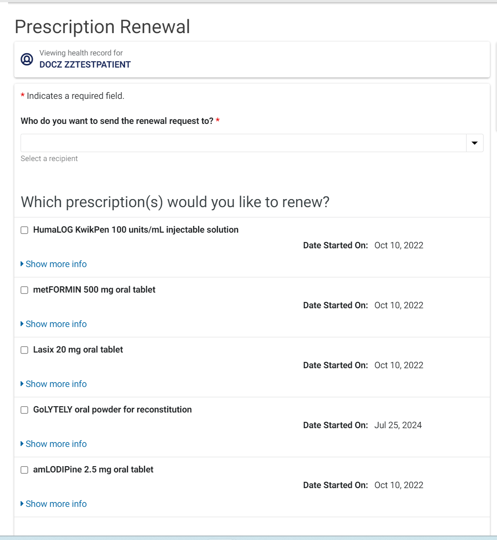Screen dimensions: 497x540
Task: Check the HumaLOG KwikPen prescription box
Action: (25, 230)
